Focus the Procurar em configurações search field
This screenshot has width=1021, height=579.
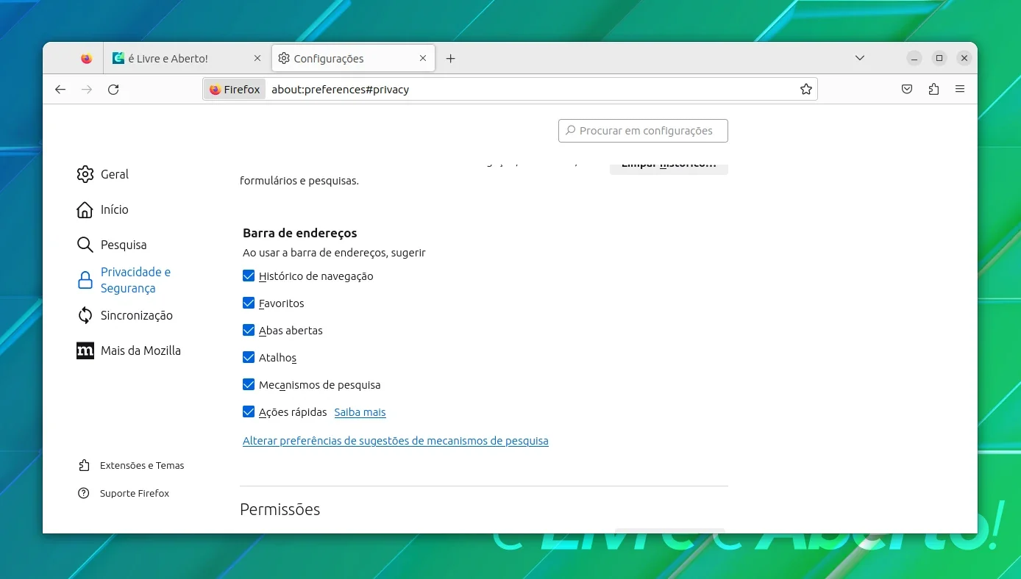643,131
